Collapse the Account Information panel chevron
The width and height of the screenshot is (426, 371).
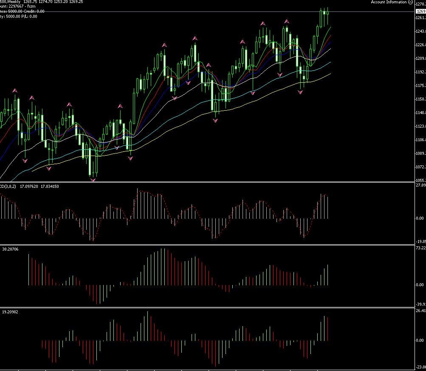tap(410, 2)
